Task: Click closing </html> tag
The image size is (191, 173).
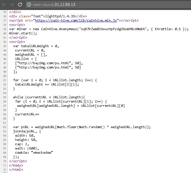Action: [16, 170]
